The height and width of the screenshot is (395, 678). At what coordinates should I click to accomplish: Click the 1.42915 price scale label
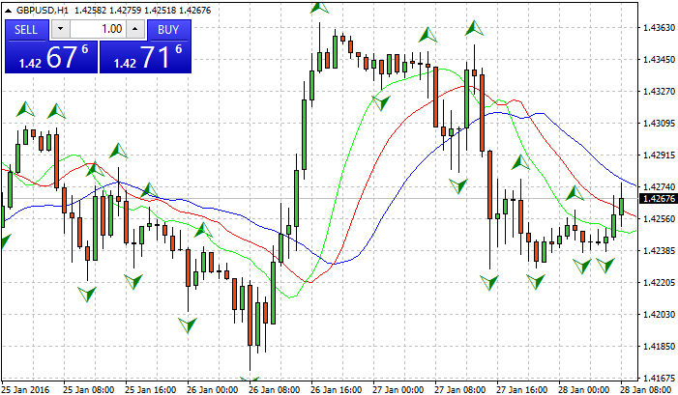click(659, 155)
